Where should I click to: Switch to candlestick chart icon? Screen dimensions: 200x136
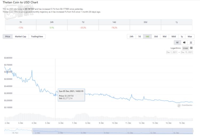pyautogui.click(x=184, y=42)
